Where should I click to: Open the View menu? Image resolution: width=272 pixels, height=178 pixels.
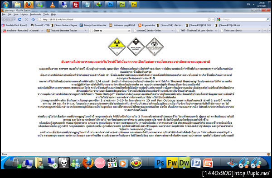(x=16, y=14)
